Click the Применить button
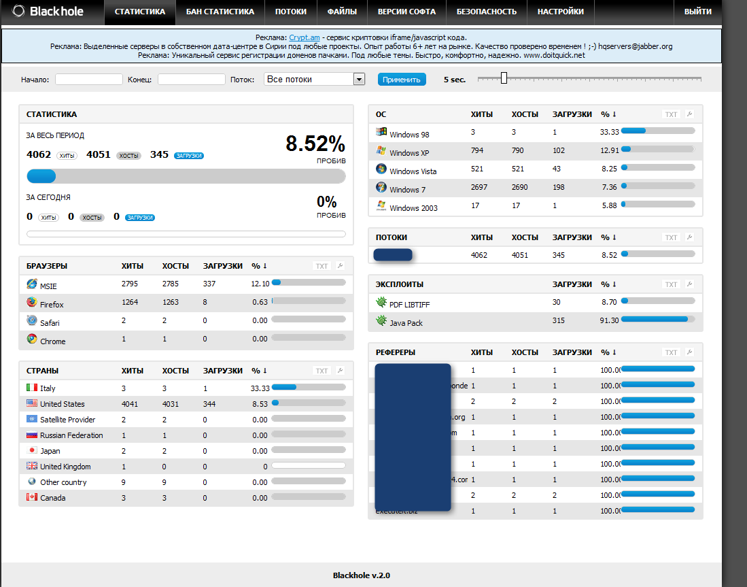 (402, 79)
